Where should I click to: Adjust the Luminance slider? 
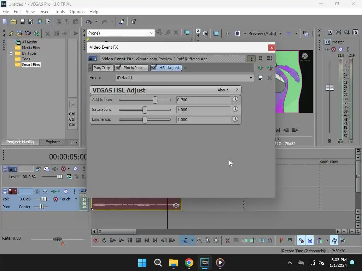[145, 120]
